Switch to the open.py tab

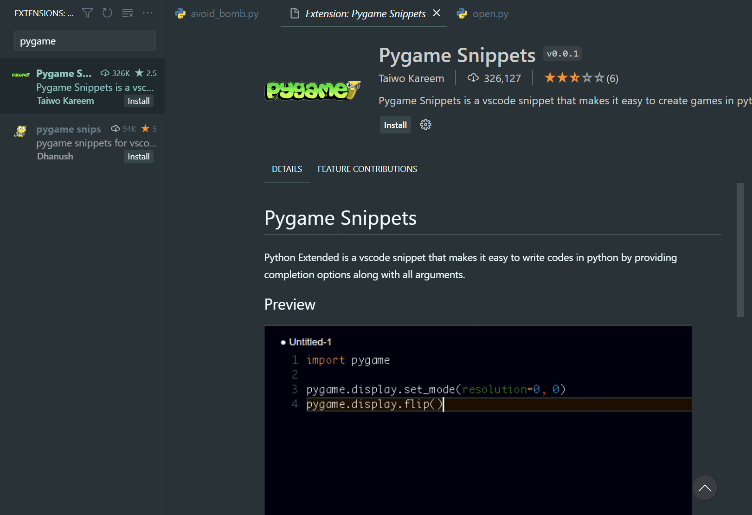point(490,13)
